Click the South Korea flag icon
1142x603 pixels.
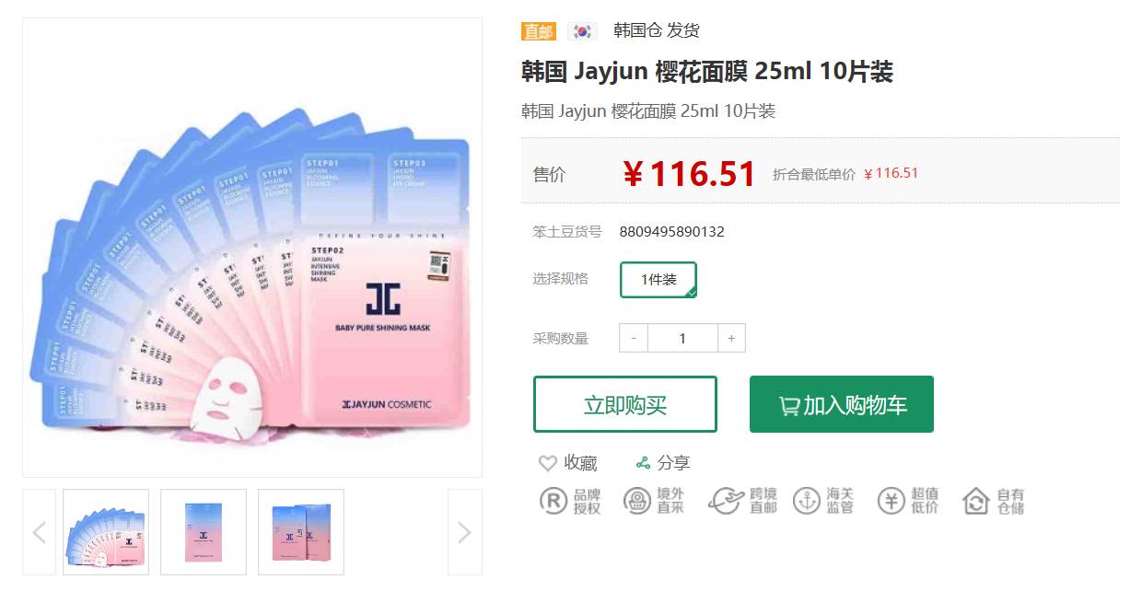582,31
